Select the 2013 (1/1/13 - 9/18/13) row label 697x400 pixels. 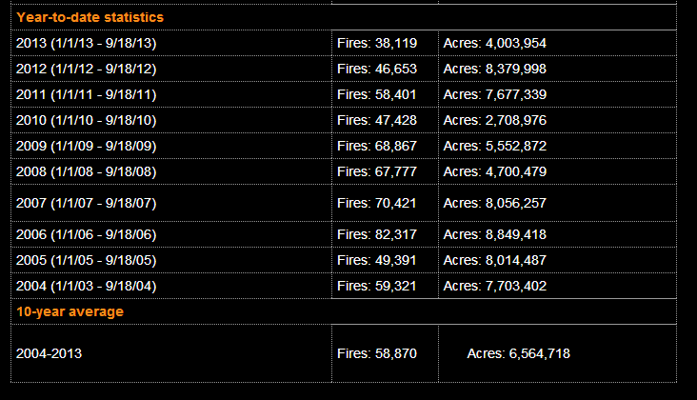pyautogui.click(x=87, y=43)
